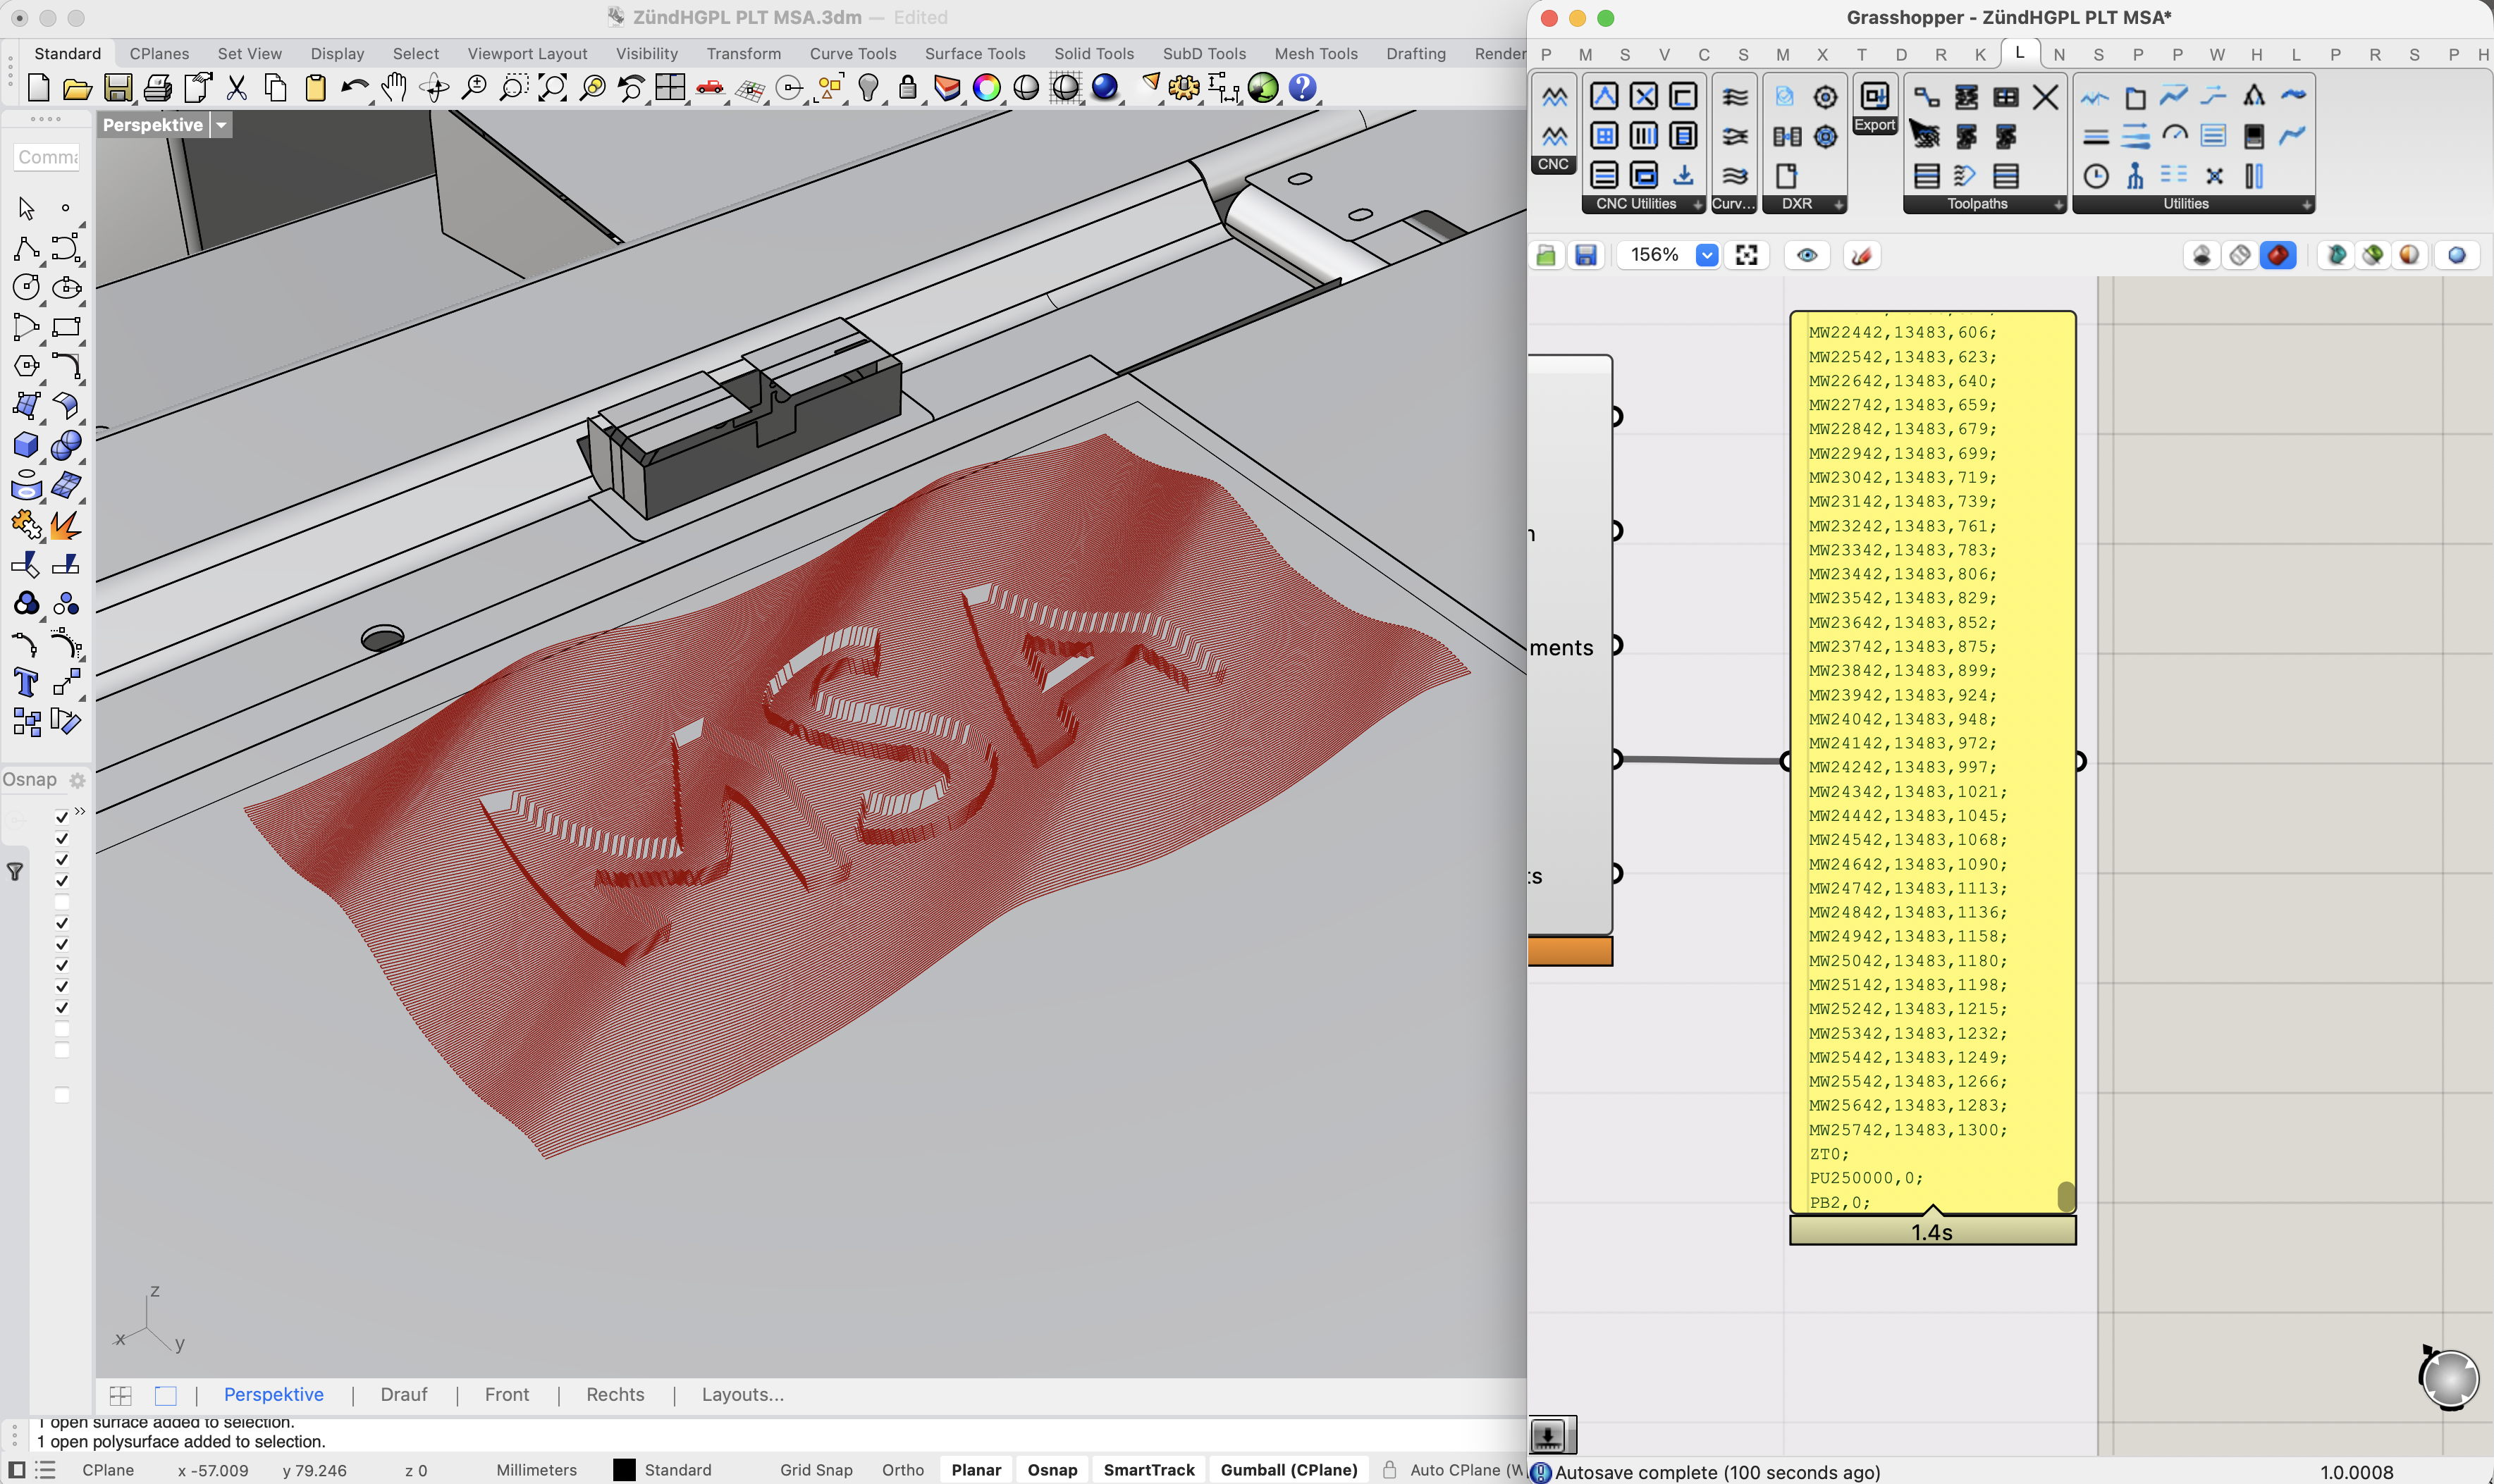
Task: Disable Planar mode in status bar
Action: 976,1469
